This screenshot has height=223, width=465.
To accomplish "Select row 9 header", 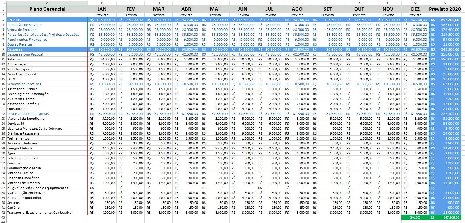I will [x=3, y=49].
